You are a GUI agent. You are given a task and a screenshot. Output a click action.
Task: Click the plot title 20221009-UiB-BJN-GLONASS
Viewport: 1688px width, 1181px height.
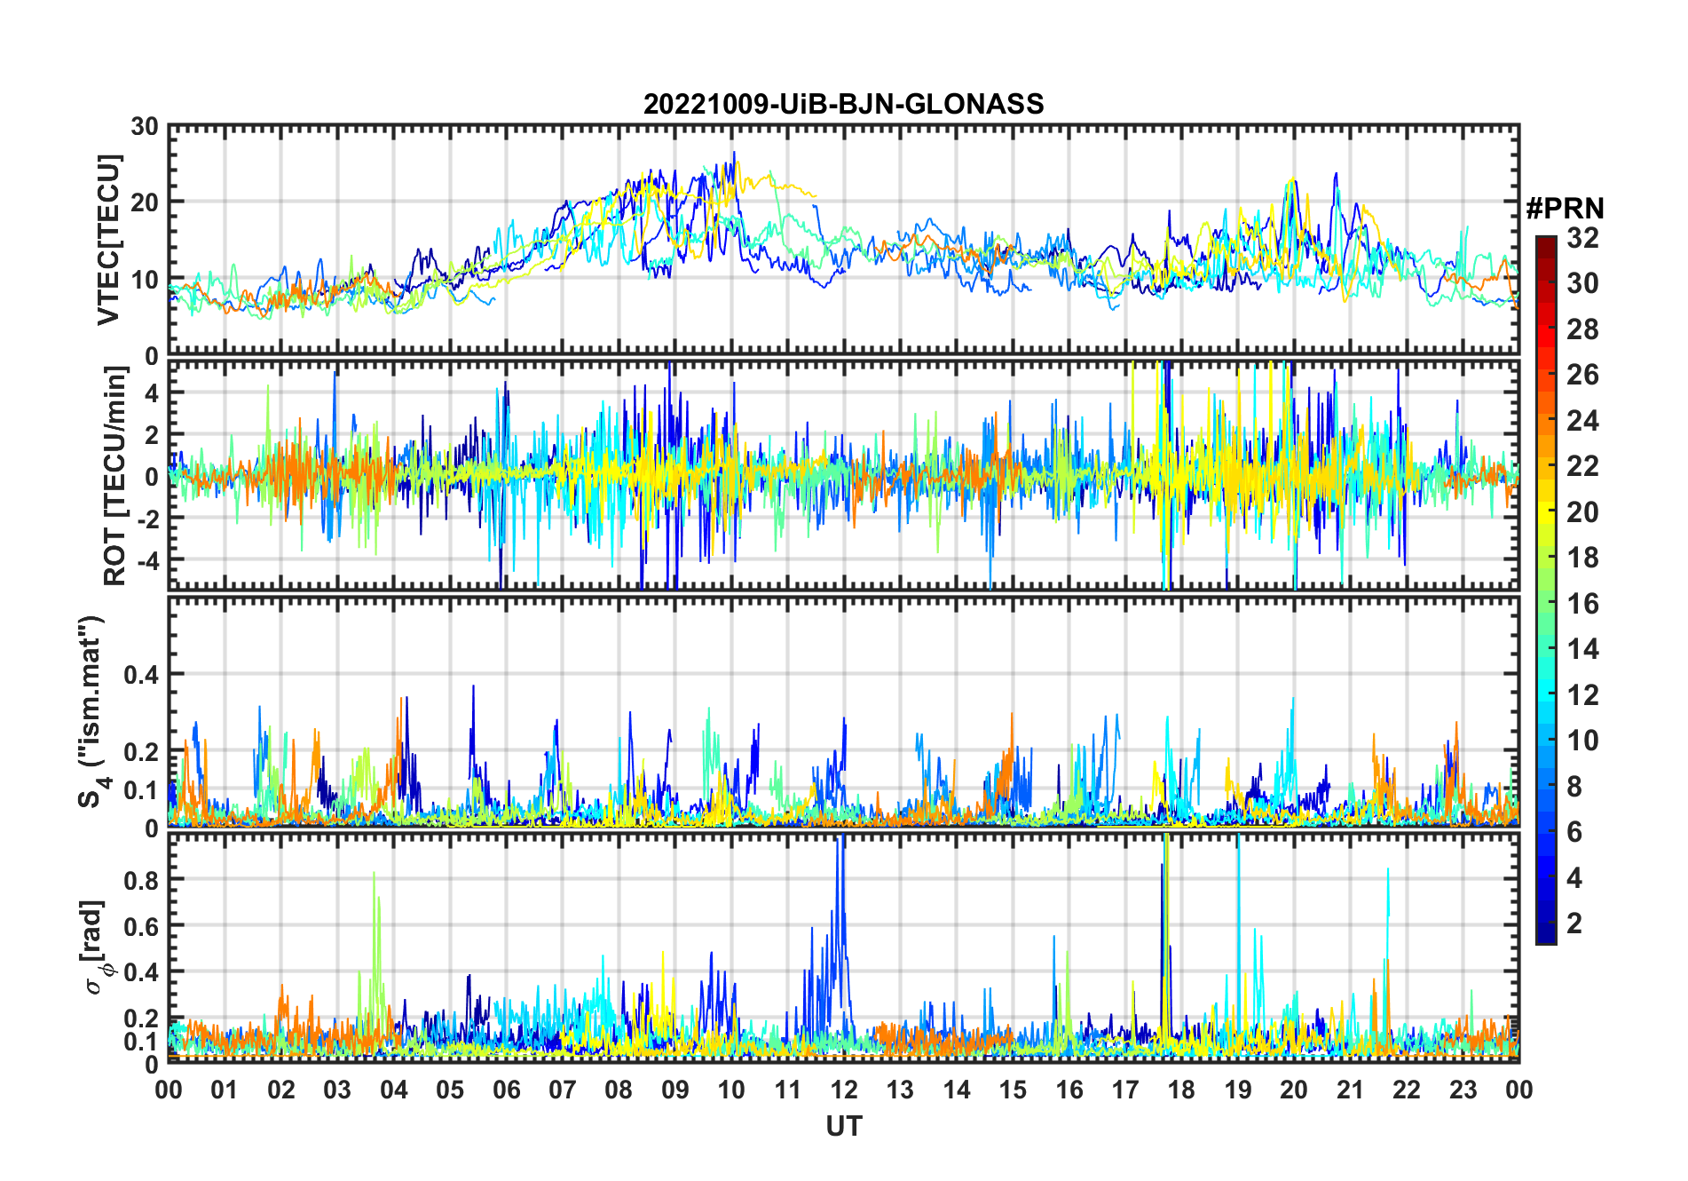pos(843,105)
